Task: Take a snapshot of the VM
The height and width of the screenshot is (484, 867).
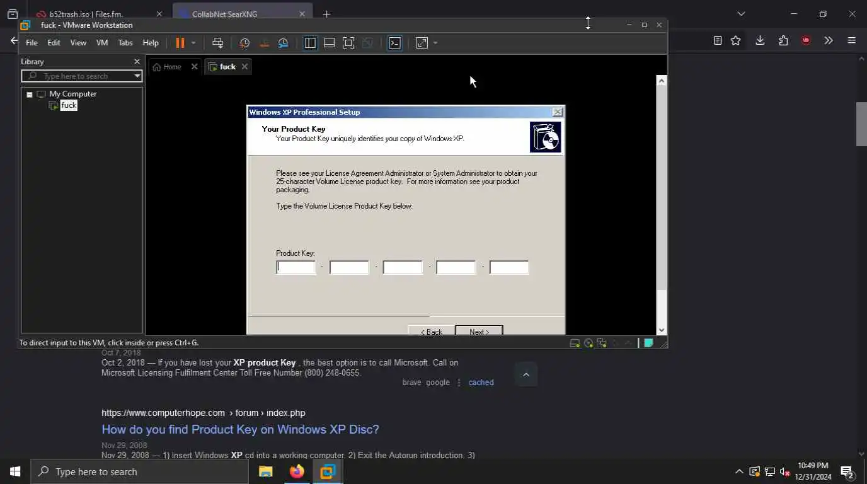Action: pos(244,43)
